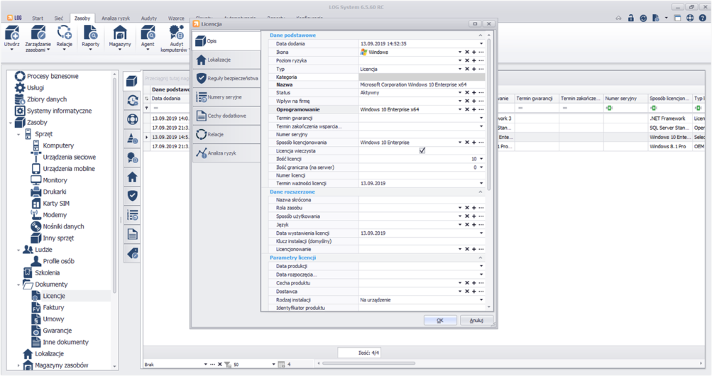Screen dimensions: 712x376
Task: Expand Magazyny zasobów tree node
Action: [x=18, y=365]
